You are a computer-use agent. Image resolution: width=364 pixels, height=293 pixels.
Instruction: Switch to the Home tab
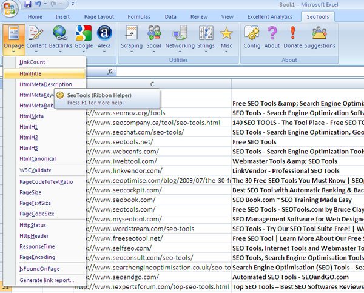(x=35, y=17)
